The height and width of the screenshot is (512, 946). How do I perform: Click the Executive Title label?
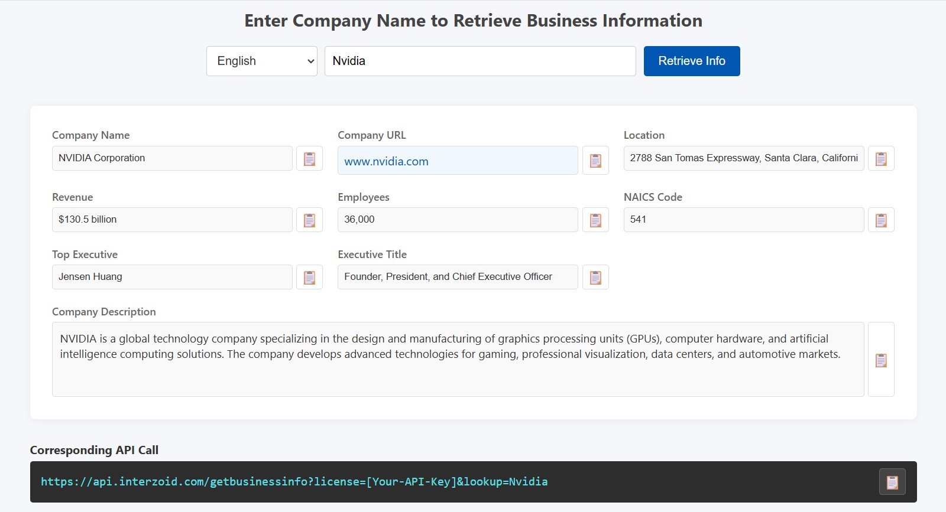coord(372,255)
